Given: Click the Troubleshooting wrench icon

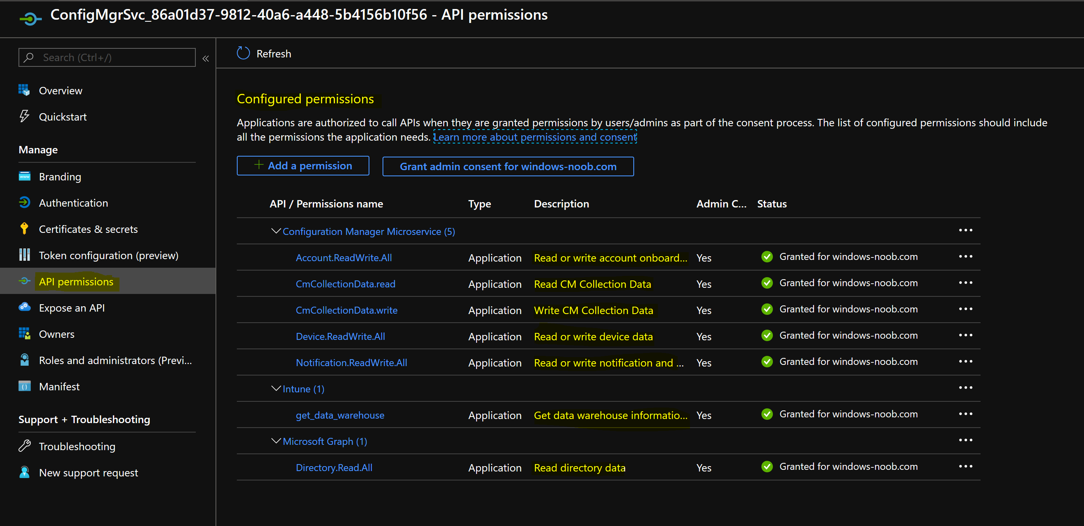Looking at the screenshot, I should click(x=24, y=446).
